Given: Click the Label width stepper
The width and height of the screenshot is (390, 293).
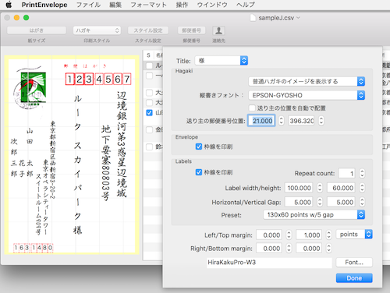Looking at the screenshot, I should (x=320, y=188).
